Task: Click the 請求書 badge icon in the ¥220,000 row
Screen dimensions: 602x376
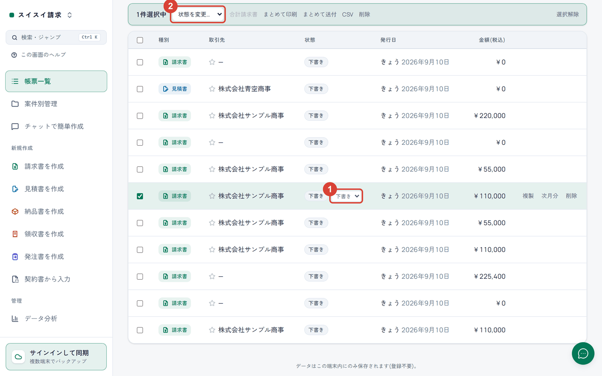Action: 166,116
